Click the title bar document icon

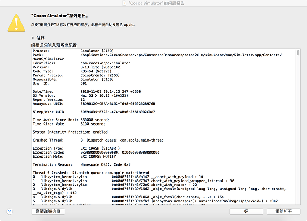pos(124,3)
